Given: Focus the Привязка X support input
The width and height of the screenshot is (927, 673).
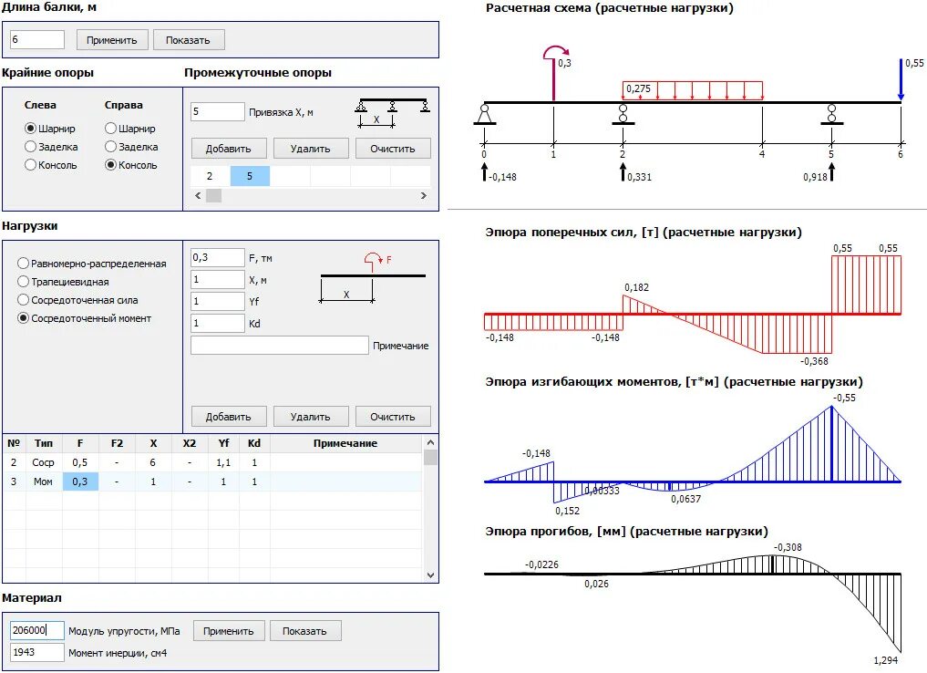Looking at the screenshot, I should coord(218,112).
